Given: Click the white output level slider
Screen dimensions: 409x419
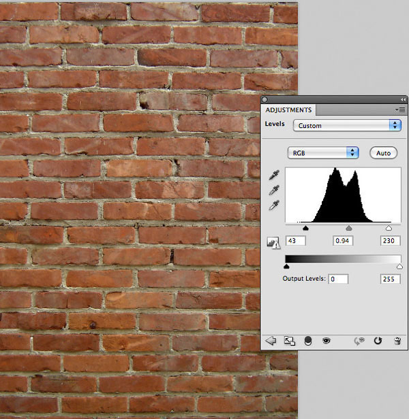Looking at the screenshot, I should coord(399,266).
